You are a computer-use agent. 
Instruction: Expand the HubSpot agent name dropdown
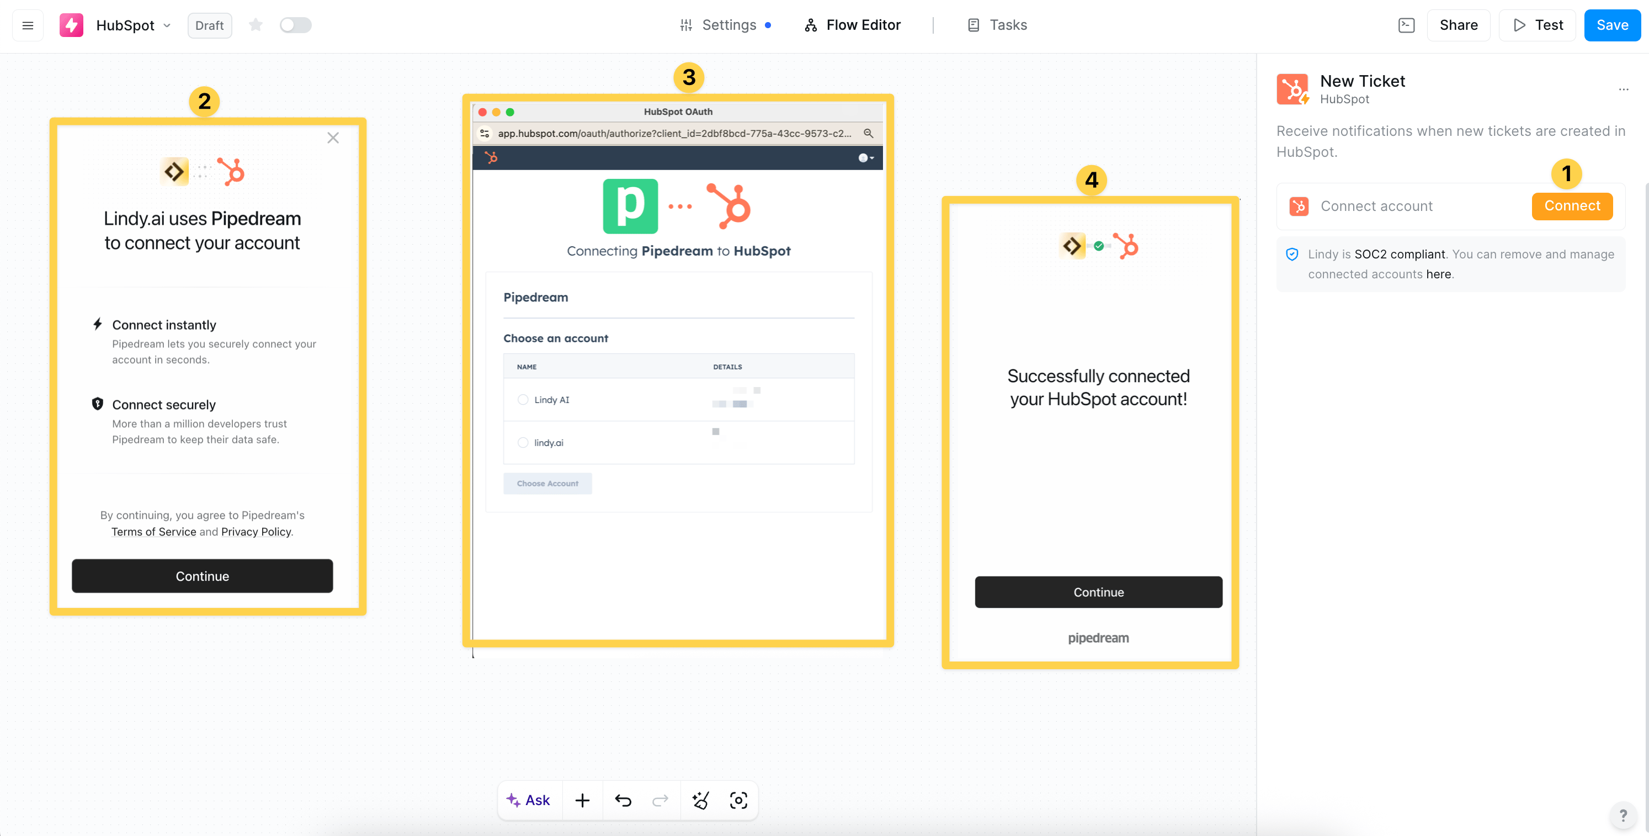tap(167, 25)
